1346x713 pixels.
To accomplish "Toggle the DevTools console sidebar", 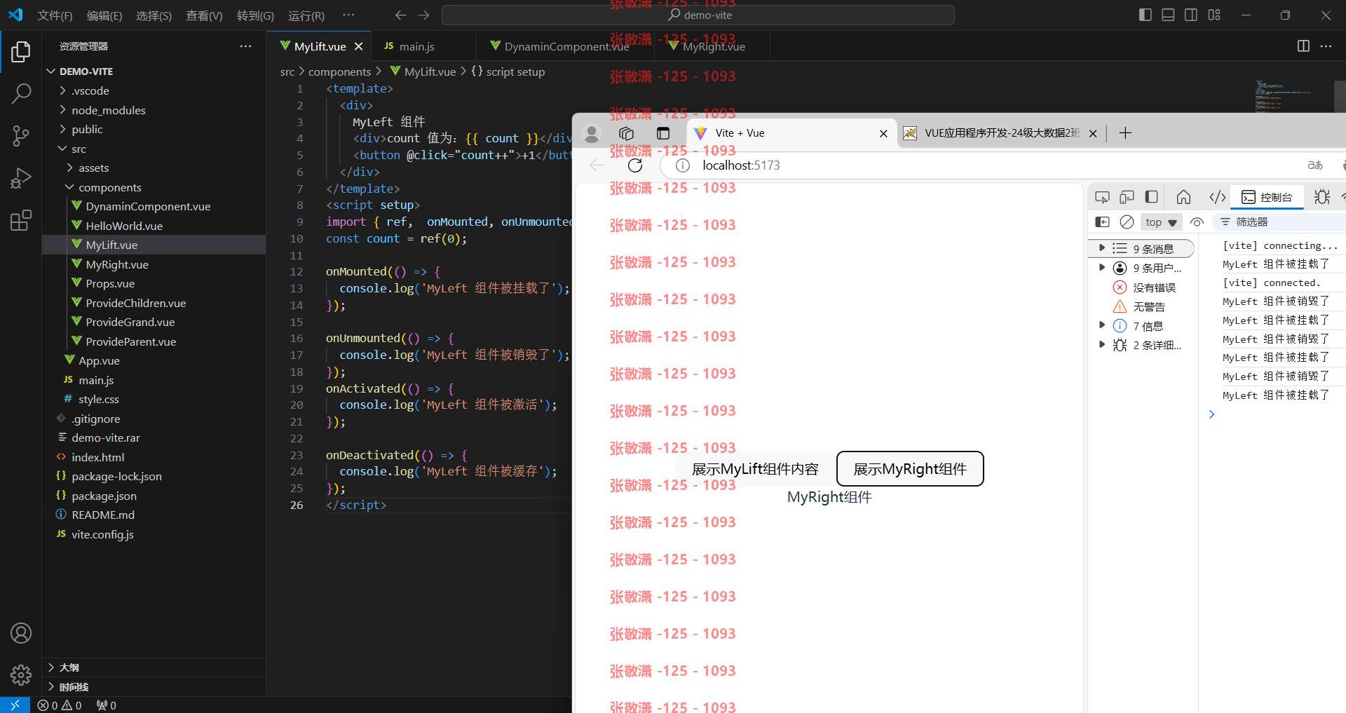I will point(1102,222).
